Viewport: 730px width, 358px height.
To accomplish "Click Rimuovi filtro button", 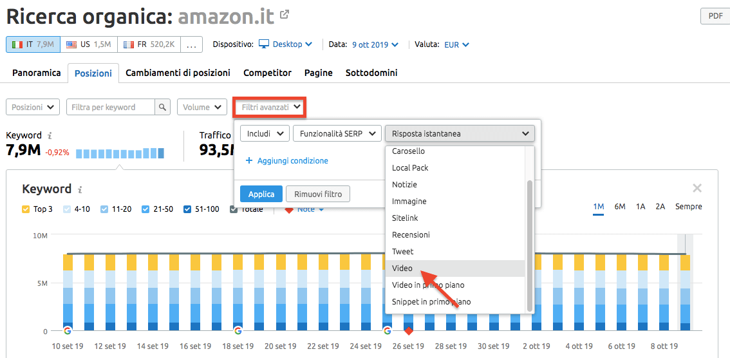I will pos(318,194).
